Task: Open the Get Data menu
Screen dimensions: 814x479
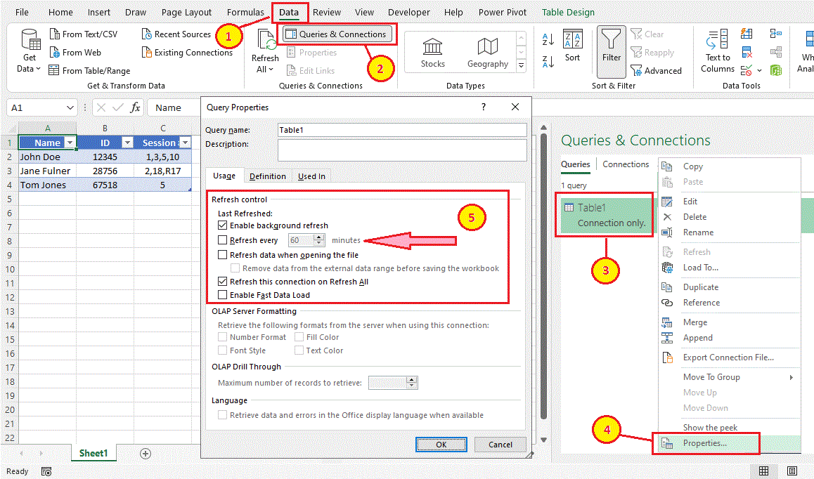Action: click(30, 51)
